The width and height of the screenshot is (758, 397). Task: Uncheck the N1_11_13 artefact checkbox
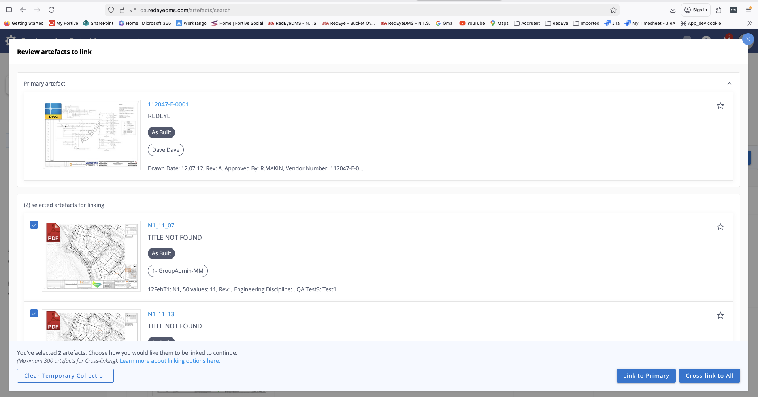click(34, 313)
